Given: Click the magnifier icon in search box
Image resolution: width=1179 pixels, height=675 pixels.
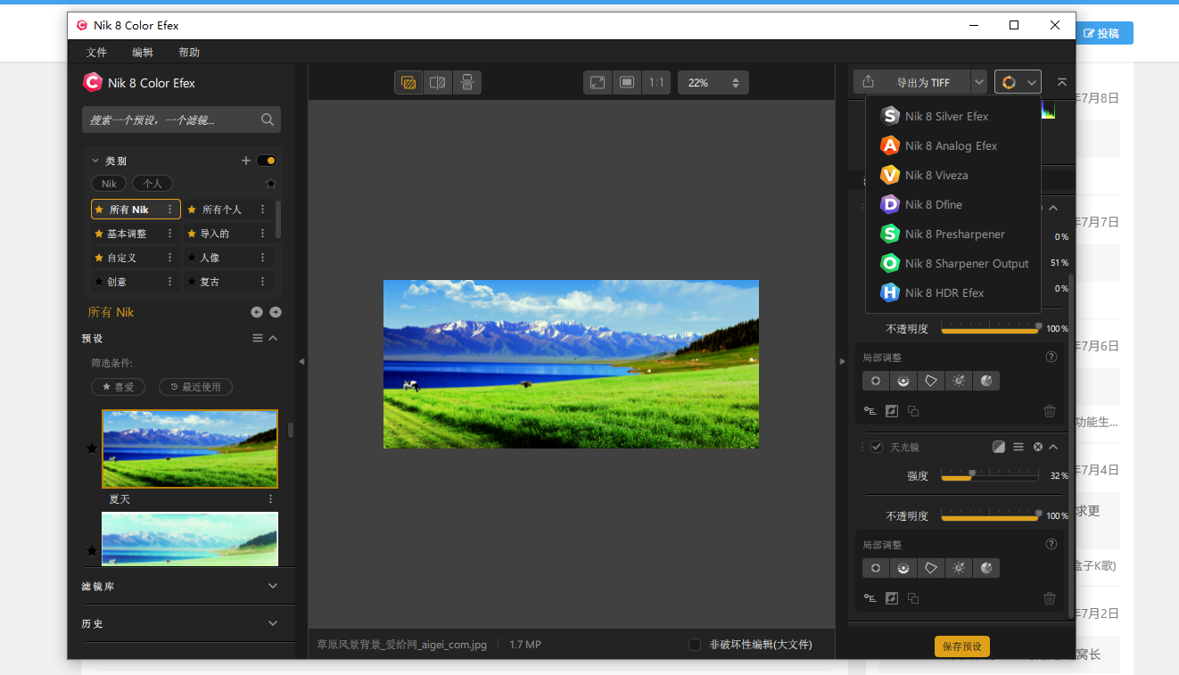Looking at the screenshot, I should coord(268,119).
